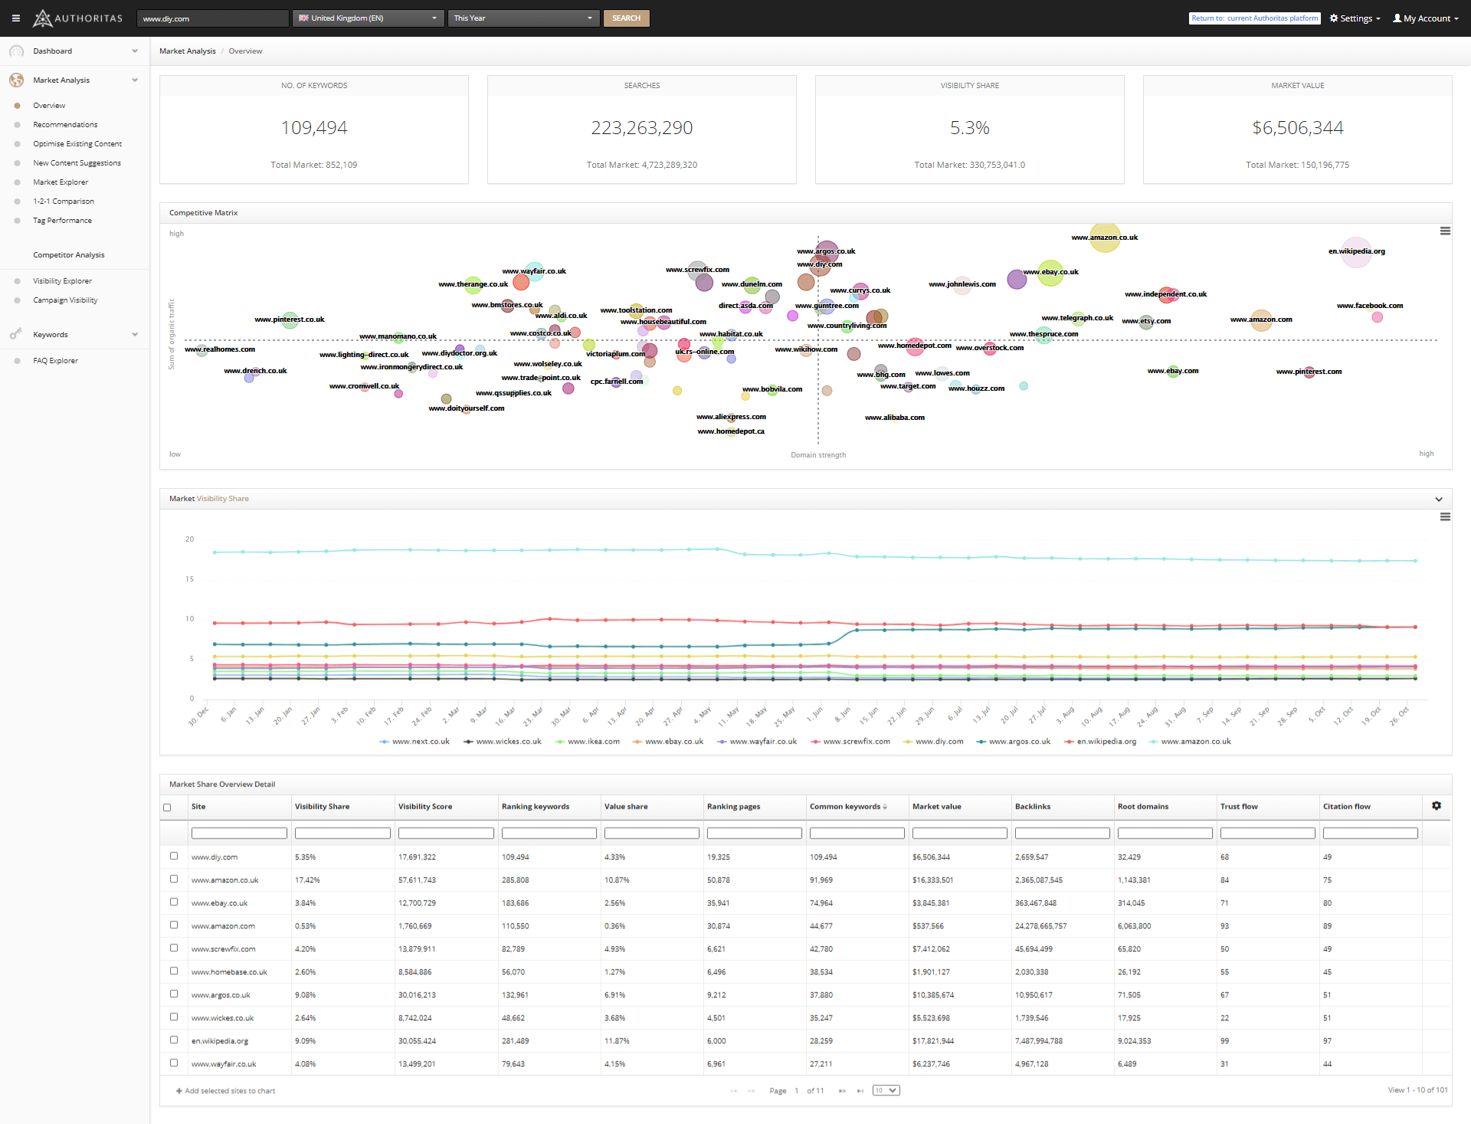
Task: Click the Dashboard gauge icon
Action: [17, 51]
